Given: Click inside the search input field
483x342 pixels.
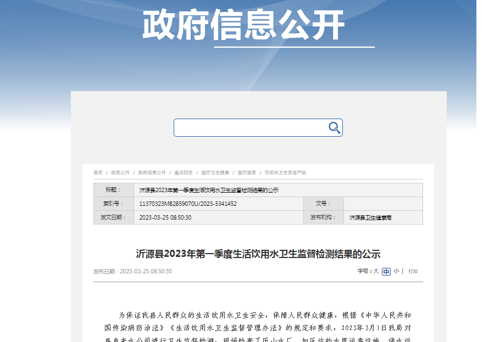Looking at the screenshot, I should click(250, 128).
